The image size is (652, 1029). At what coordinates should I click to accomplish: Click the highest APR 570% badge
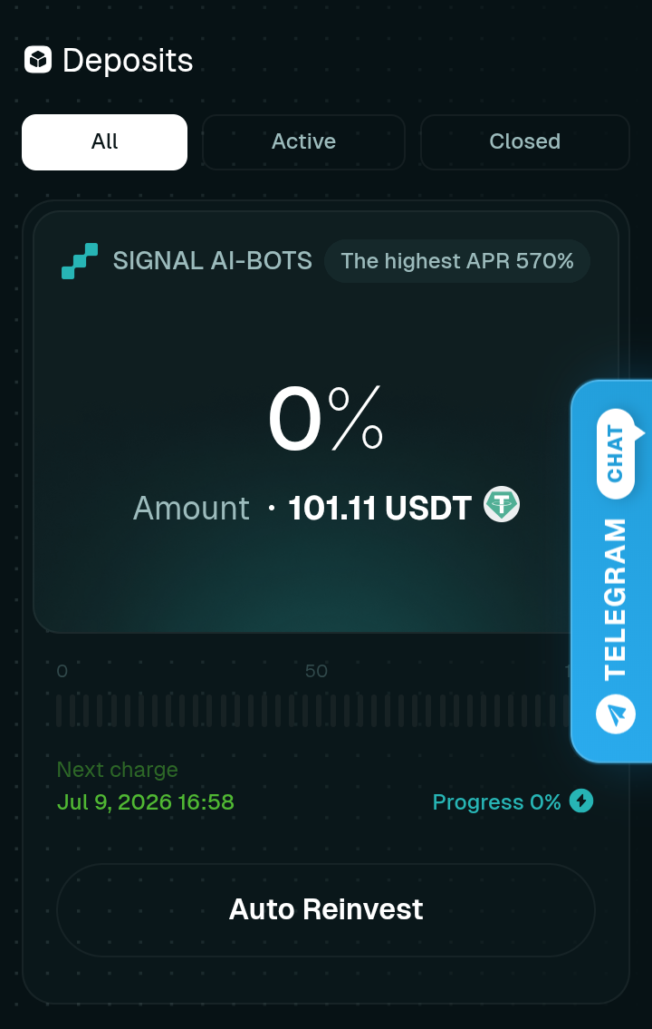click(x=457, y=261)
